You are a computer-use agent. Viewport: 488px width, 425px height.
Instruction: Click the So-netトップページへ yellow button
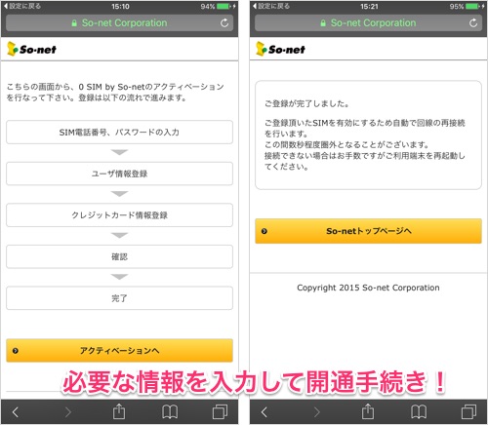[x=368, y=231]
